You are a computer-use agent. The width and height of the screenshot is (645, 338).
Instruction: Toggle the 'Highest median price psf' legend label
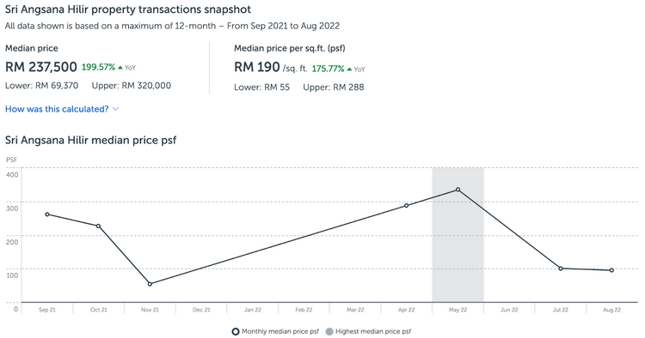point(373,331)
